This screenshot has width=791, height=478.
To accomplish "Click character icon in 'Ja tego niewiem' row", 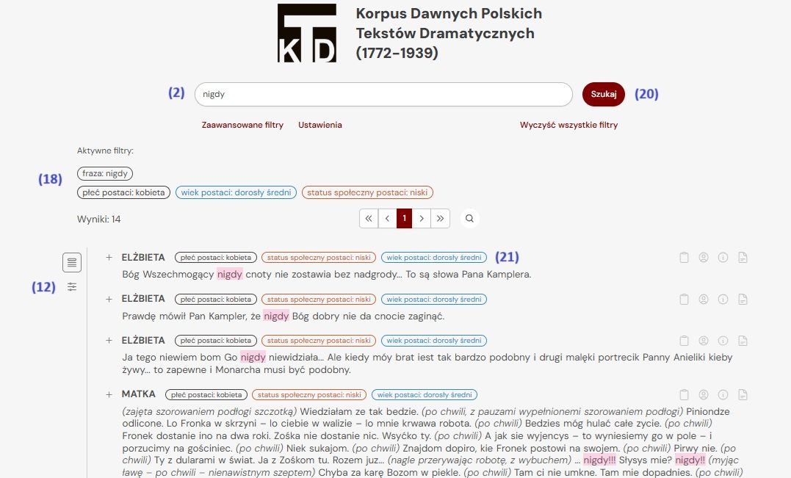I will click(x=704, y=341).
